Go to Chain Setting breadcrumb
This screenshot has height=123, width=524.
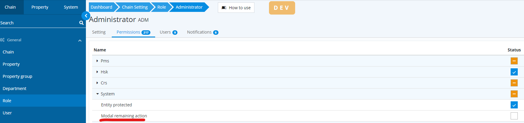[135, 7]
